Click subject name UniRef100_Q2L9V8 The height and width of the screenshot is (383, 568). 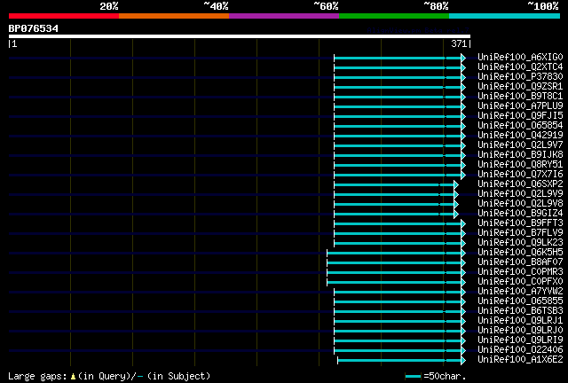click(520, 204)
